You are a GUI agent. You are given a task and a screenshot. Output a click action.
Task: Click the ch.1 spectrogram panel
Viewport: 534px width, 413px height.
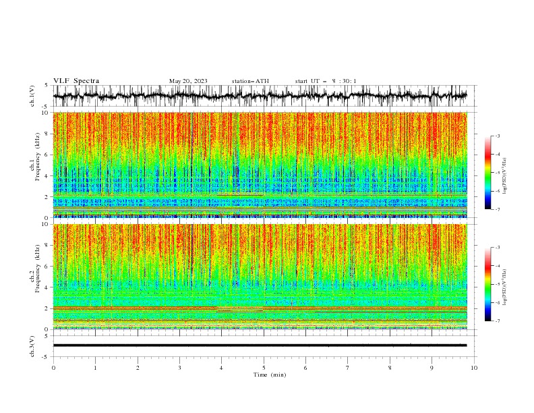point(260,165)
